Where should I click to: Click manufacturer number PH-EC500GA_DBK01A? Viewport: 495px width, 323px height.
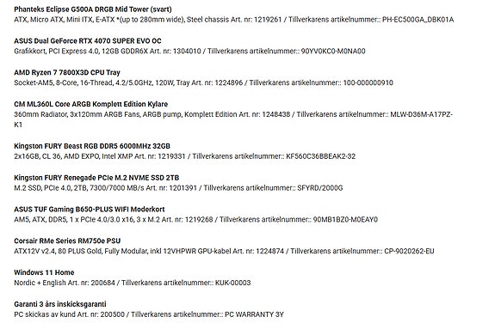click(x=418, y=20)
